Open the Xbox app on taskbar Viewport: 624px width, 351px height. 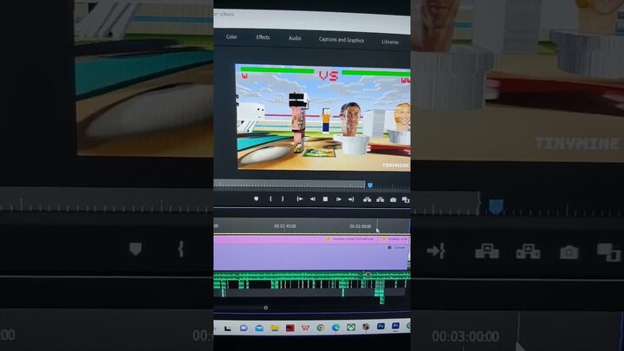pyautogui.click(x=351, y=327)
